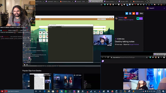This screenshot has height=93, width=166.
Task: Switch to the ForsenCD - Twitch tab
Action: (x=81, y=2)
